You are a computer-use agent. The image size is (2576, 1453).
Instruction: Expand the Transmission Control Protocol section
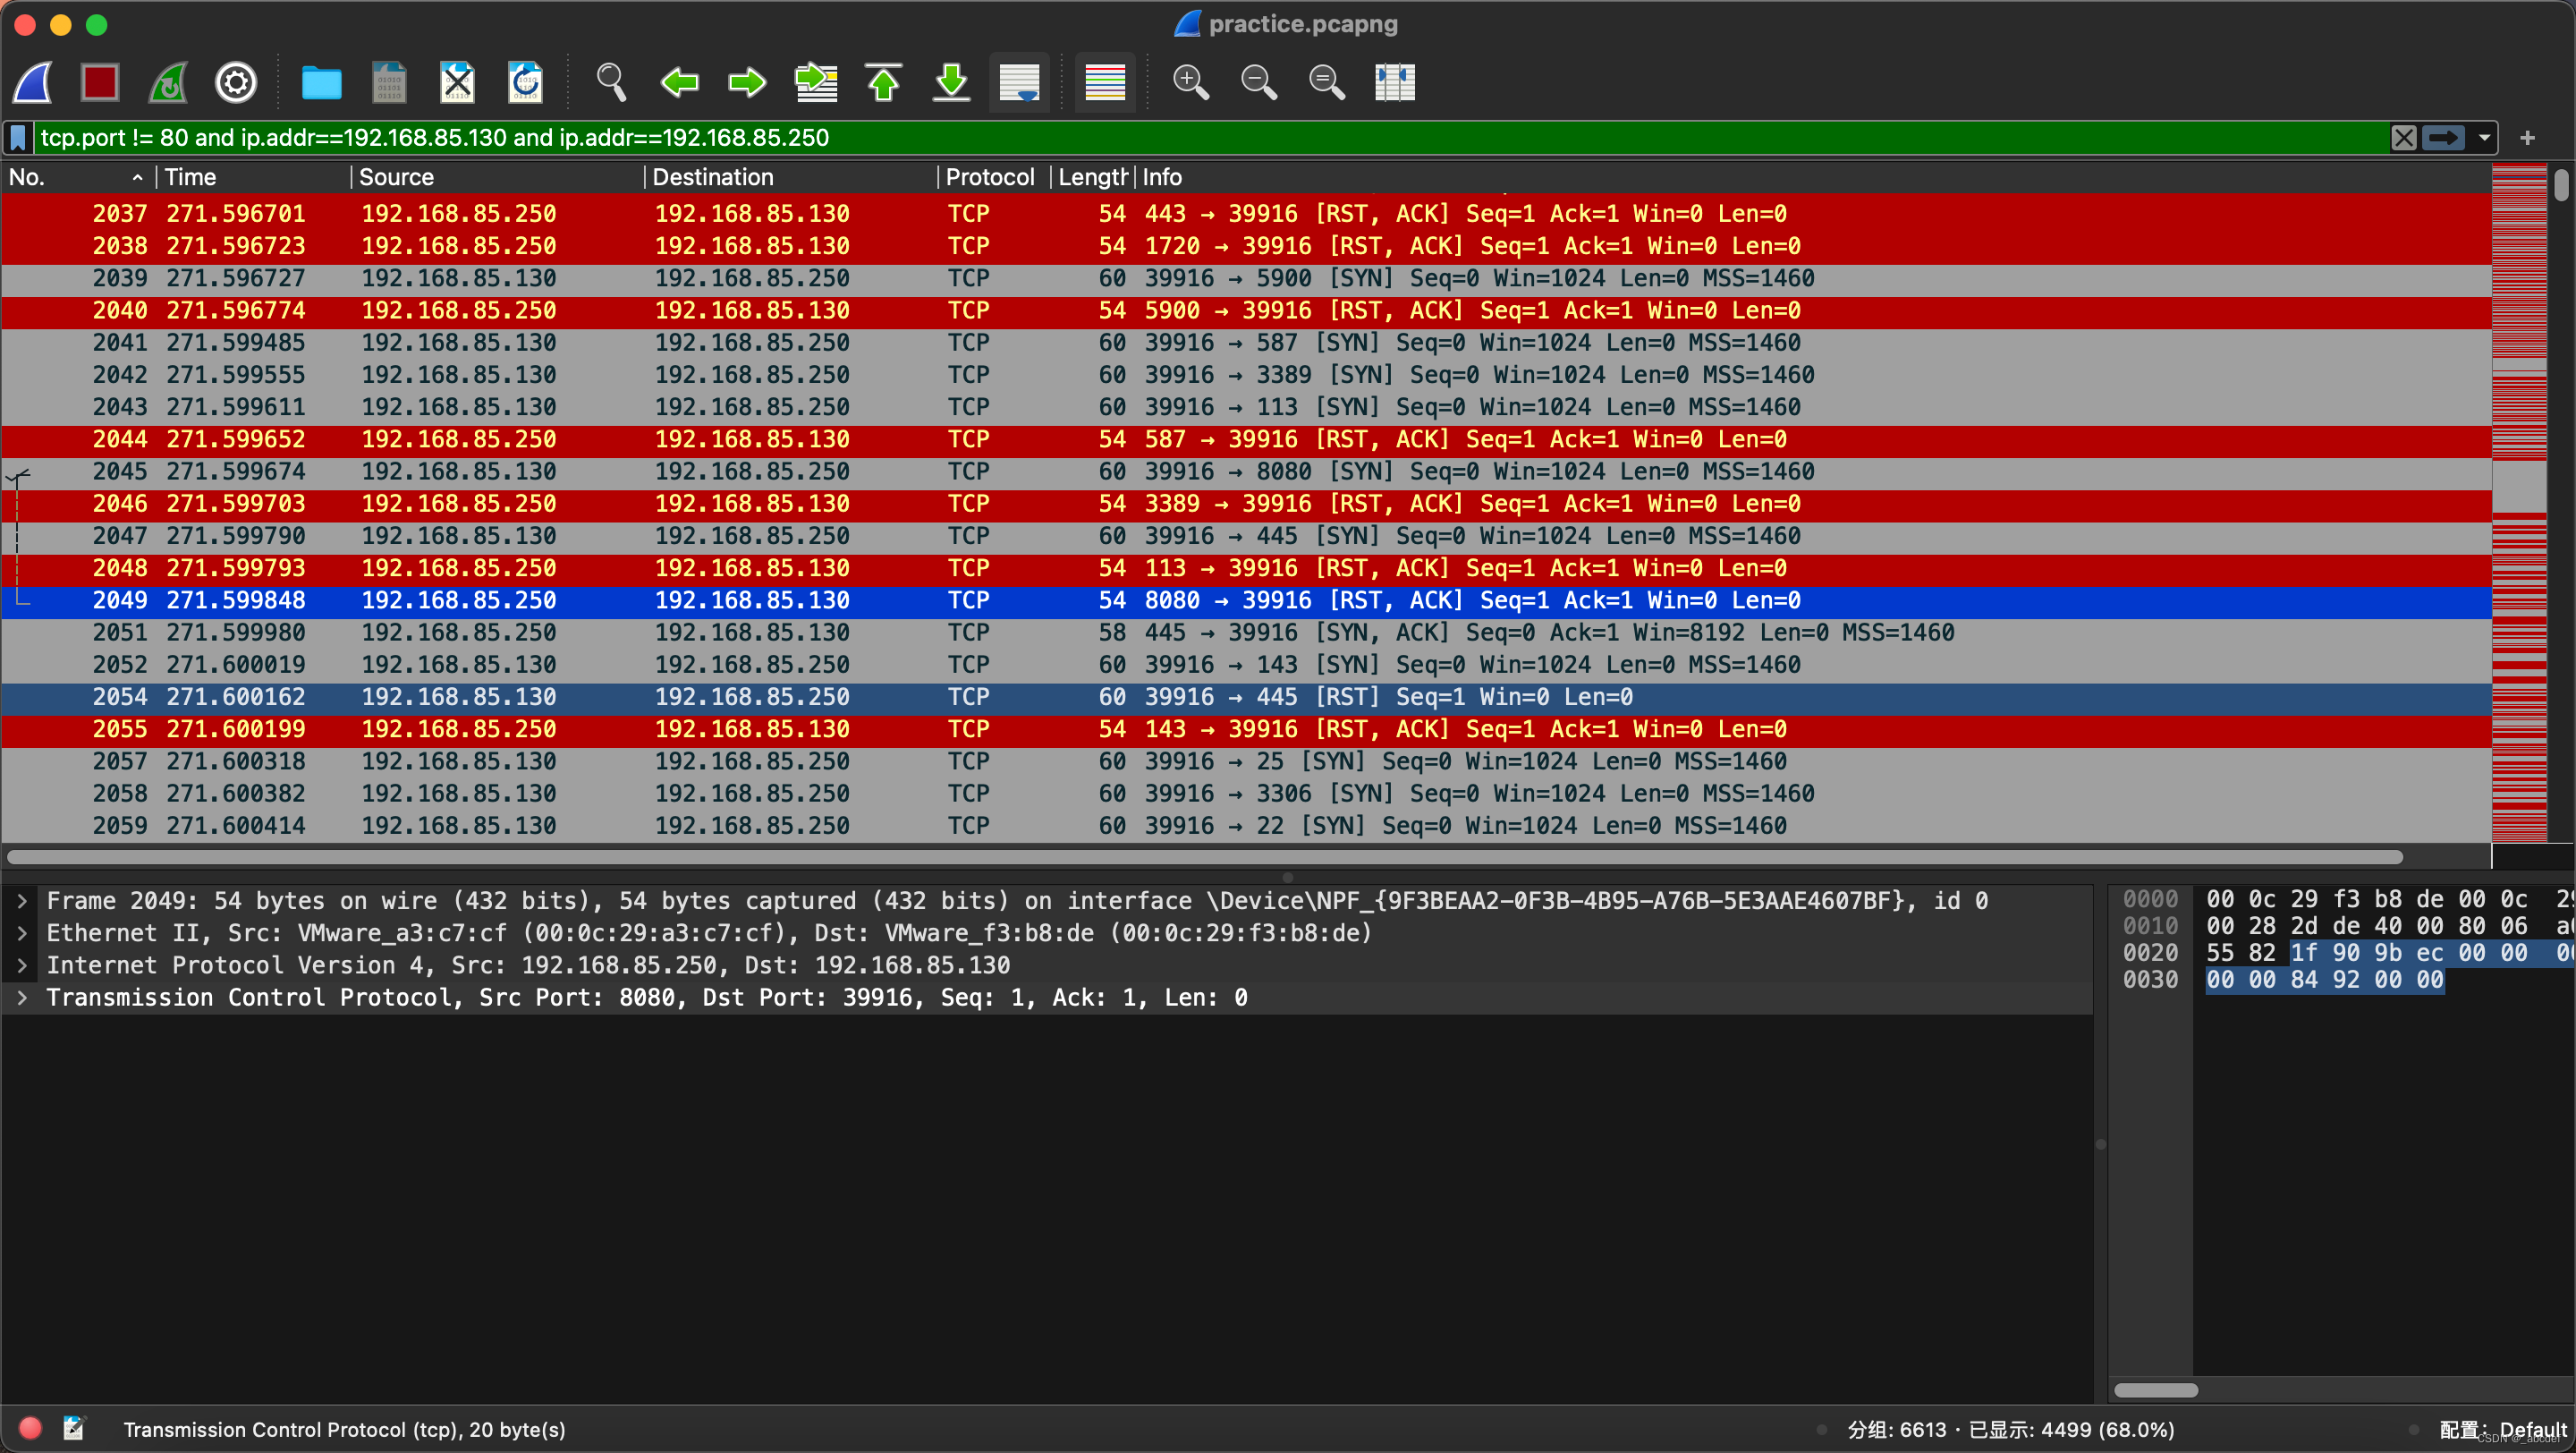point(22,998)
